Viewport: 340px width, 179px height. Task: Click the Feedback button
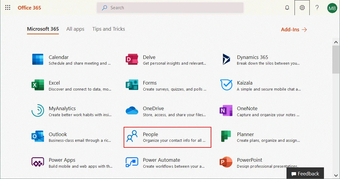coord(305,174)
